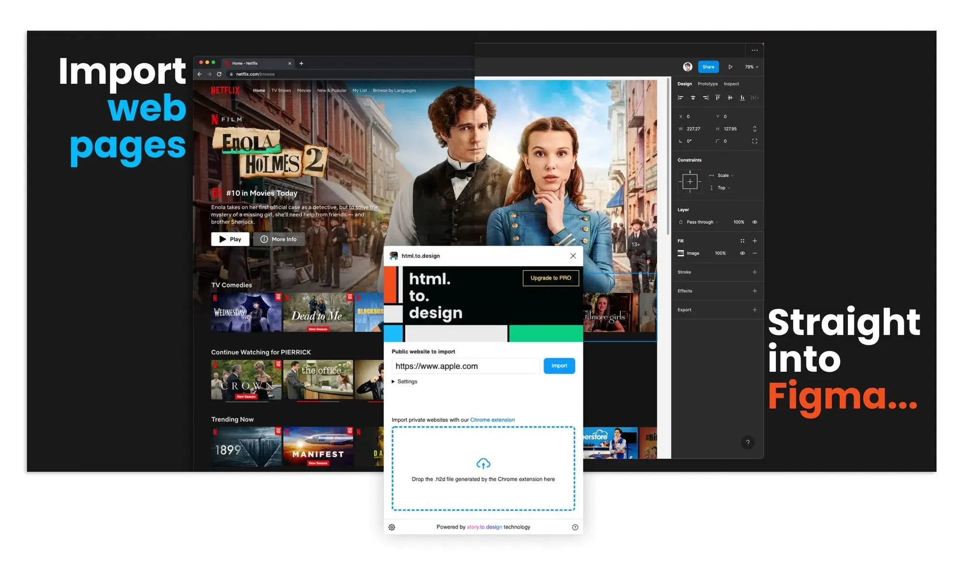Image resolution: width=968 pixels, height=574 pixels.
Task: Open the Chrome extension link
Action: click(492, 420)
